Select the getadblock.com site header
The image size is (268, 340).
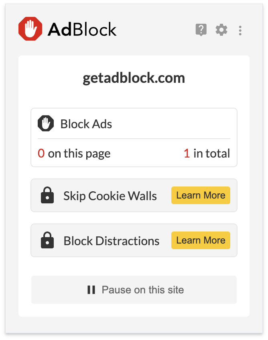[x=134, y=78]
